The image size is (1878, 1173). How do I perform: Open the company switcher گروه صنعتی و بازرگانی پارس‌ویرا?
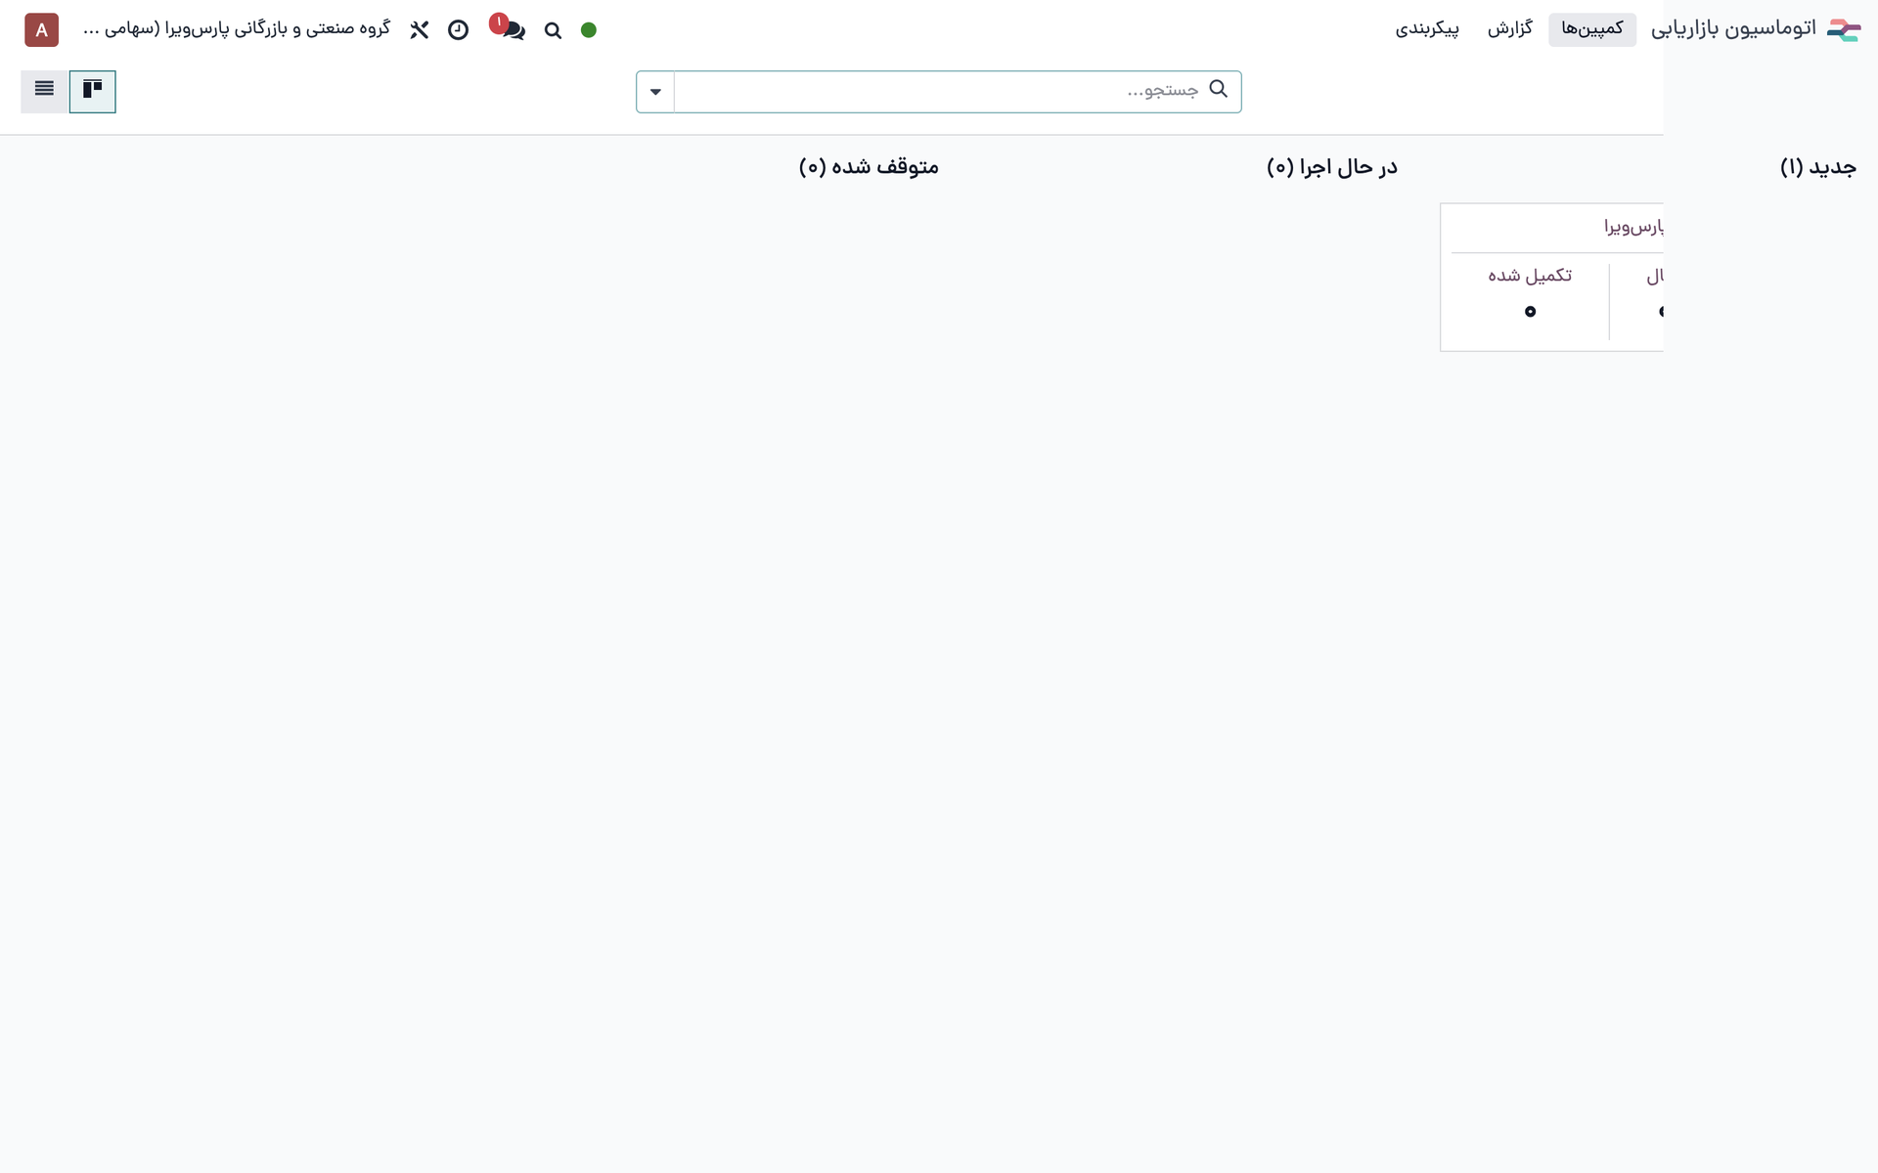[237, 29]
